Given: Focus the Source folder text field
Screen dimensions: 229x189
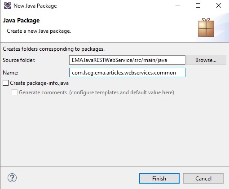Looking at the screenshot, I should click(x=127, y=60).
